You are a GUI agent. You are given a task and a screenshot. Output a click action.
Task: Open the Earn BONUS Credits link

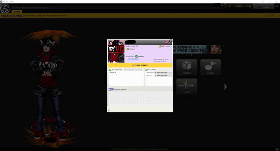pos(12,16)
